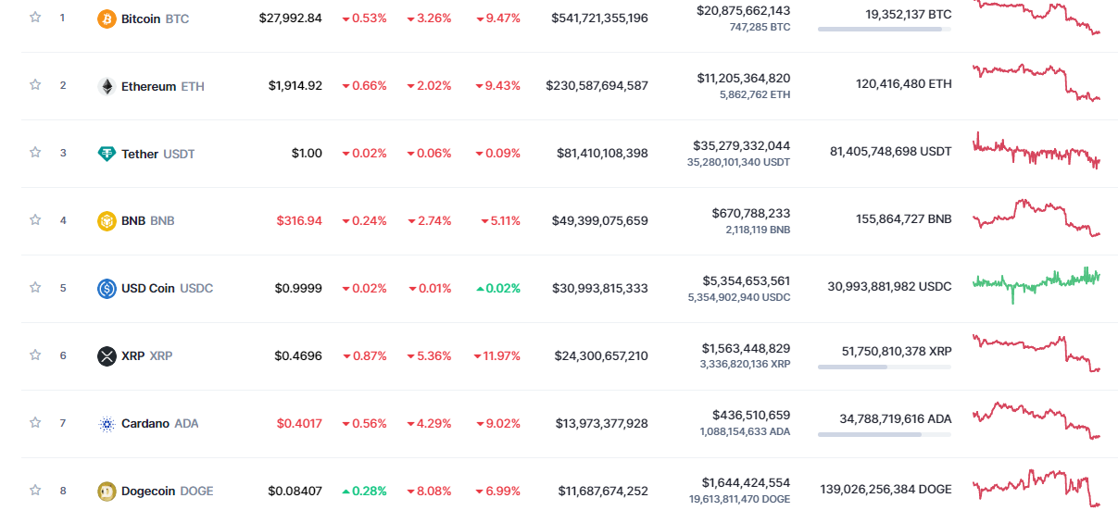Click the BNB coin logo icon
Image resolution: width=1118 pixels, height=523 pixels.
107,221
